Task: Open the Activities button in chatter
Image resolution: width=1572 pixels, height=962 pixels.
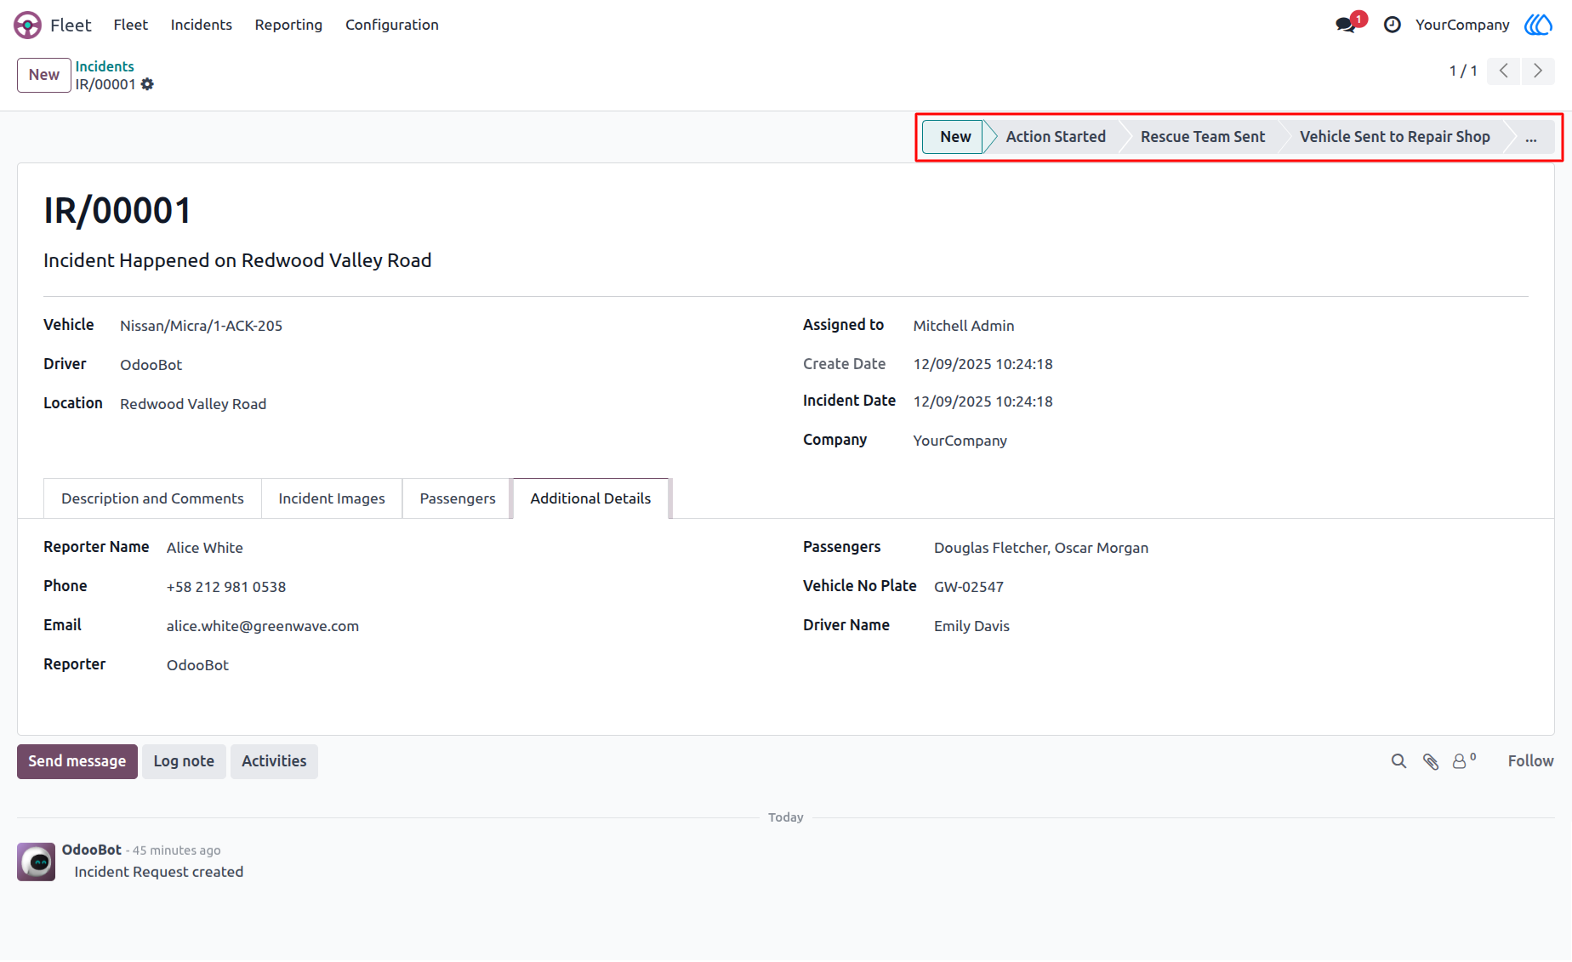Action: (x=274, y=761)
